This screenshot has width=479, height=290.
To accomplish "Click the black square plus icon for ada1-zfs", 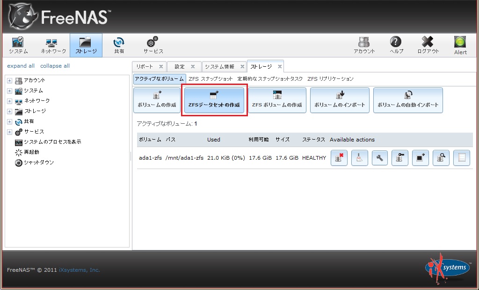I will 421,158.
